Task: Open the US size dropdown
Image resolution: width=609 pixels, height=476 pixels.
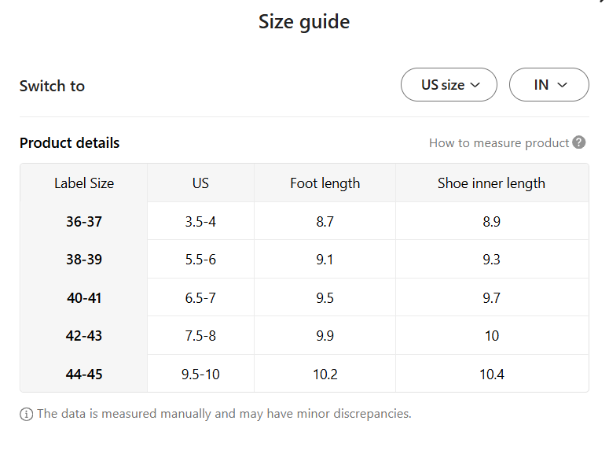Action: tap(449, 85)
